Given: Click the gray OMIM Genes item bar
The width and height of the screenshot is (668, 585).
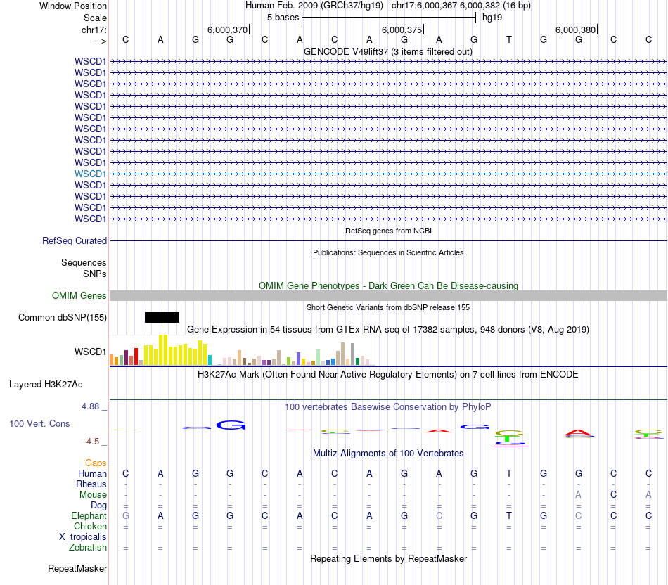Looking at the screenshot, I should coord(389,296).
